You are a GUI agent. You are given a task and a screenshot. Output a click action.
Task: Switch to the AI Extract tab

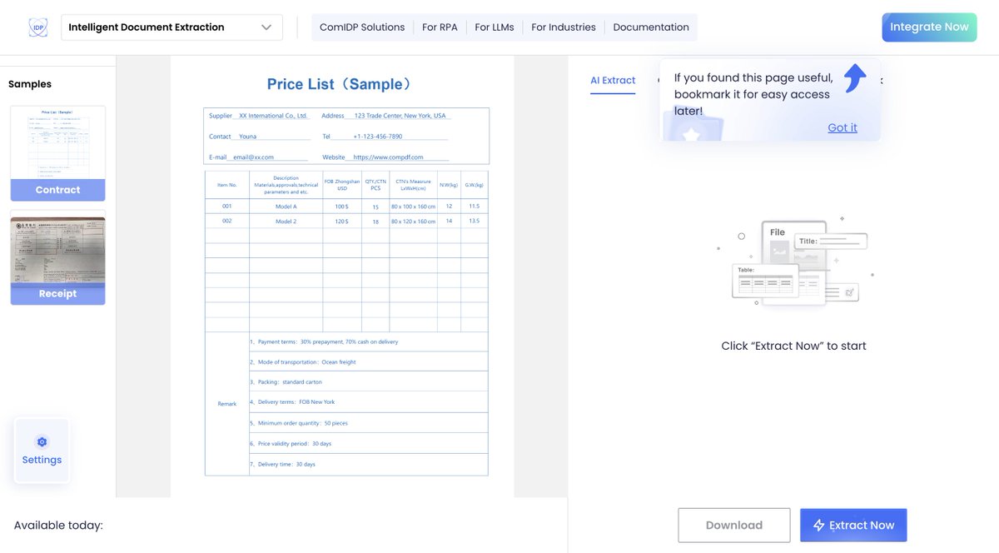613,80
